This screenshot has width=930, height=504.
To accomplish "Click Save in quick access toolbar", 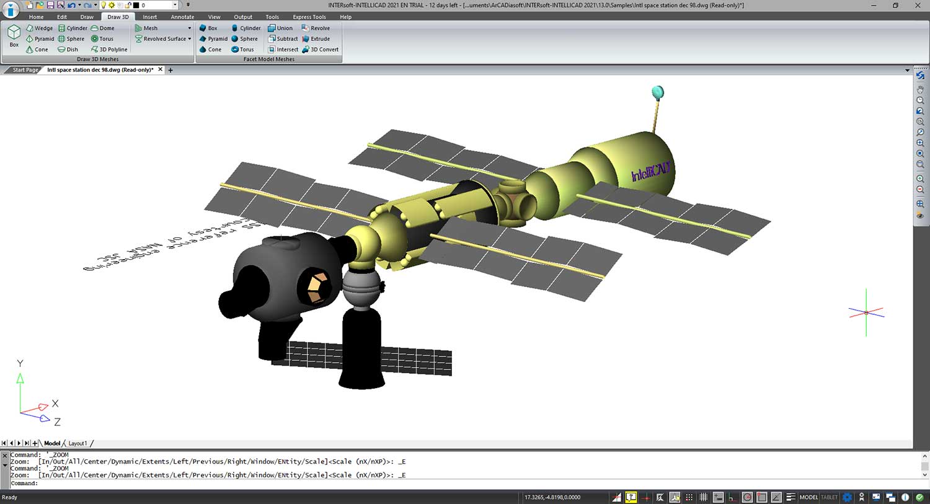I will [51, 5].
